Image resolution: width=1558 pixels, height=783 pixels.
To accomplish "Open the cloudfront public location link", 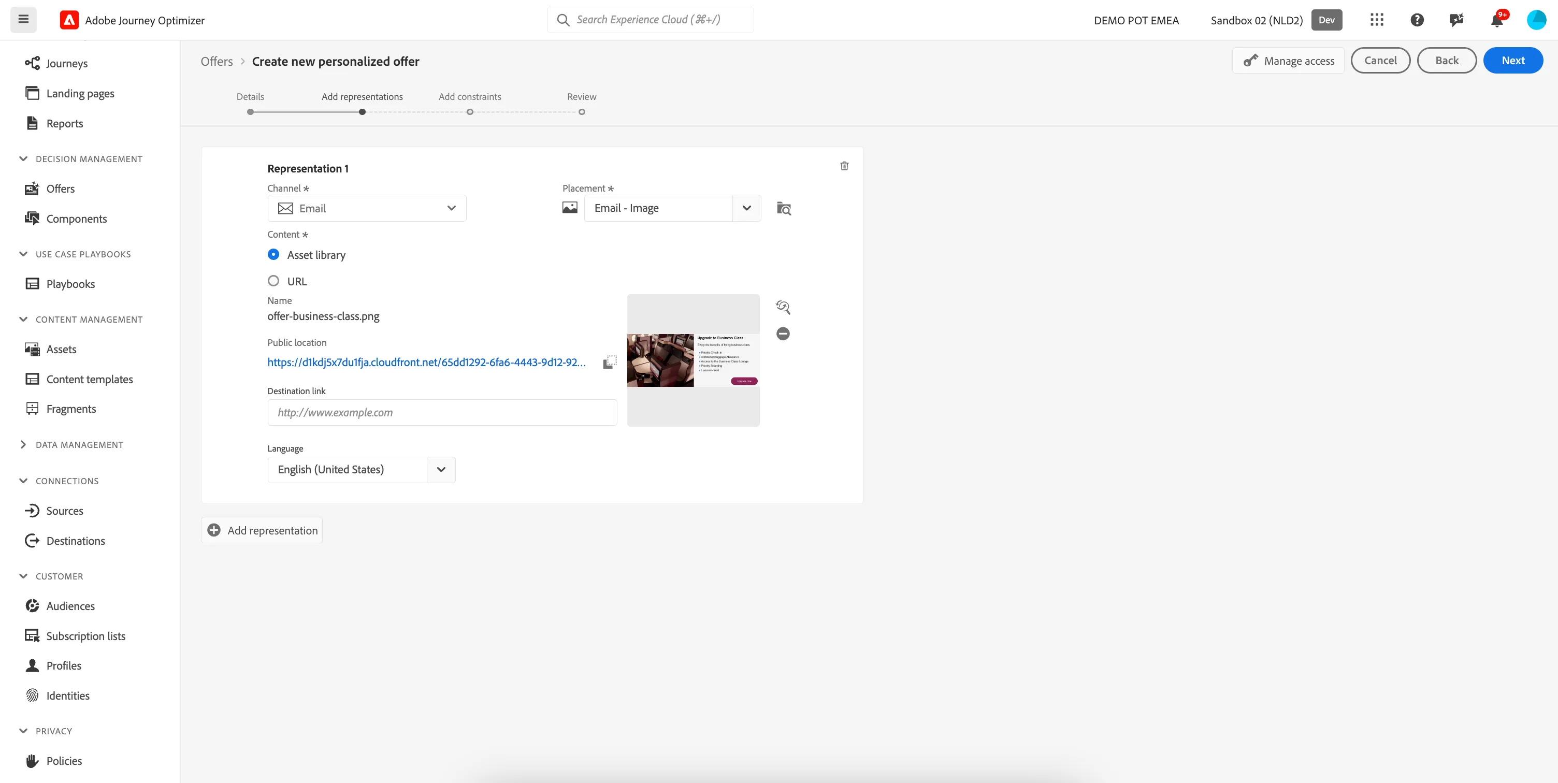I will pyautogui.click(x=426, y=362).
